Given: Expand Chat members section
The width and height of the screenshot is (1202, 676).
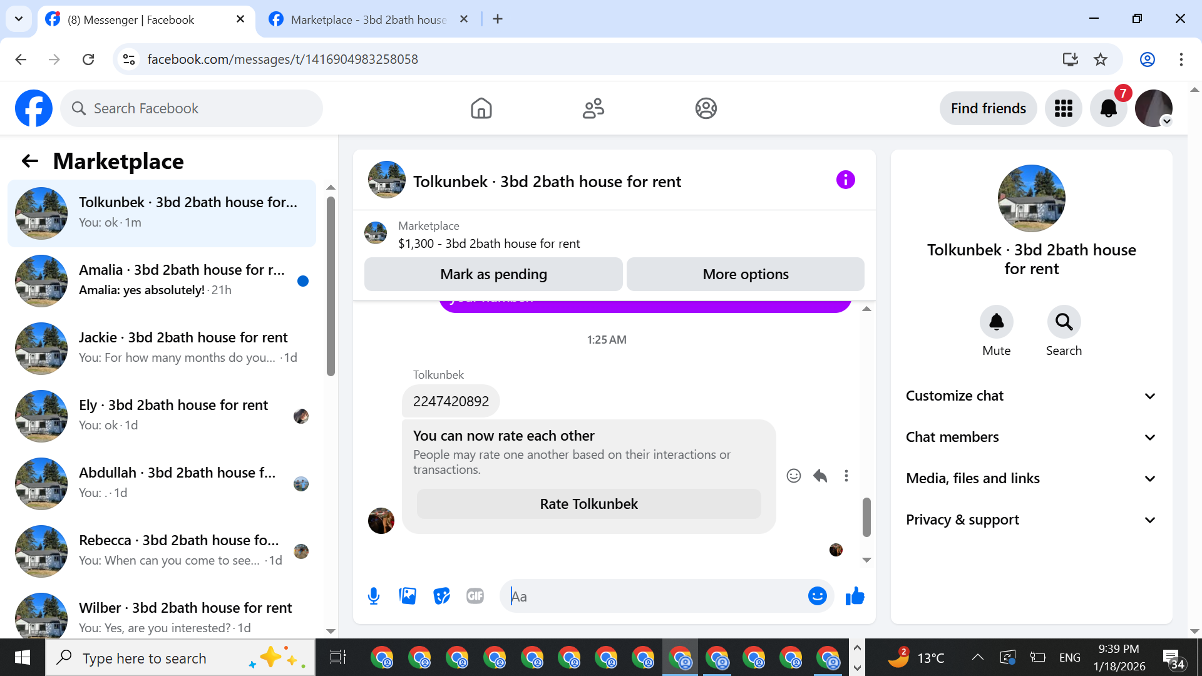Looking at the screenshot, I should pyautogui.click(x=1031, y=437).
